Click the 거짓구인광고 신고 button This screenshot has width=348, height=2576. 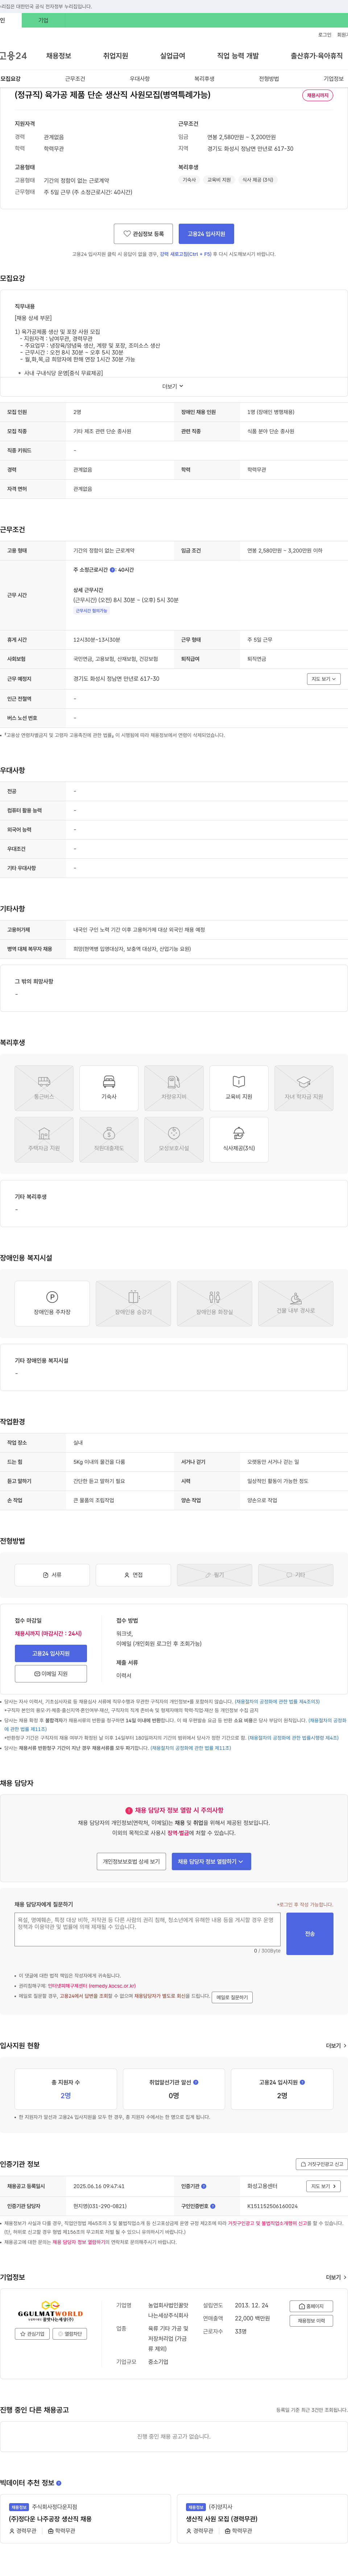[322, 2164]
